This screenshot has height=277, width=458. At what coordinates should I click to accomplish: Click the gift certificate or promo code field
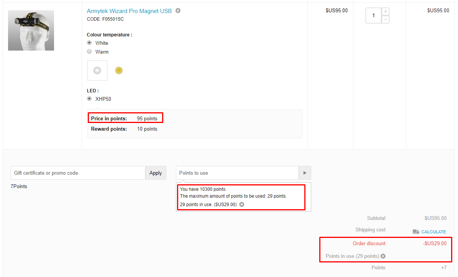pos(78,173)
